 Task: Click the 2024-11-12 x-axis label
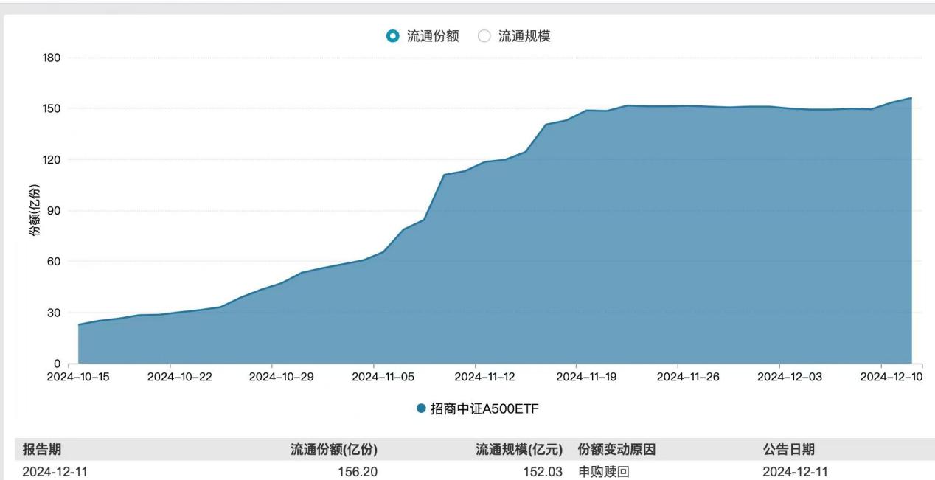[485, 377]
